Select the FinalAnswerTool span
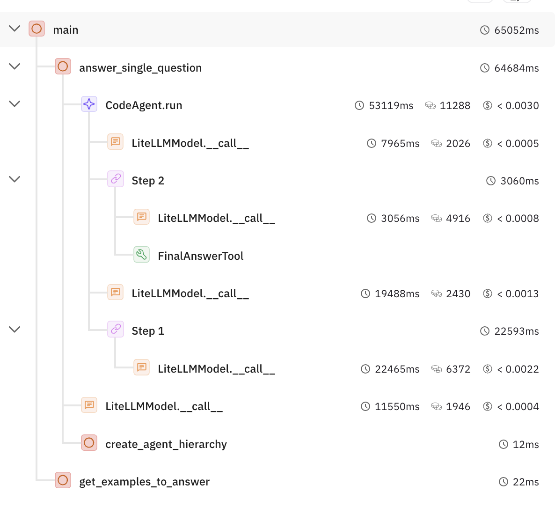Screen dimensions: 555x514 (200, 256)
